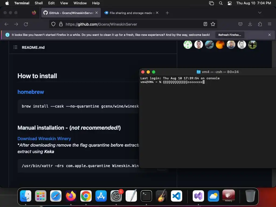Screen dimensions: 276x207
Task: Open the Firefox application hamburger menu
Action: [x=270, y=24]
